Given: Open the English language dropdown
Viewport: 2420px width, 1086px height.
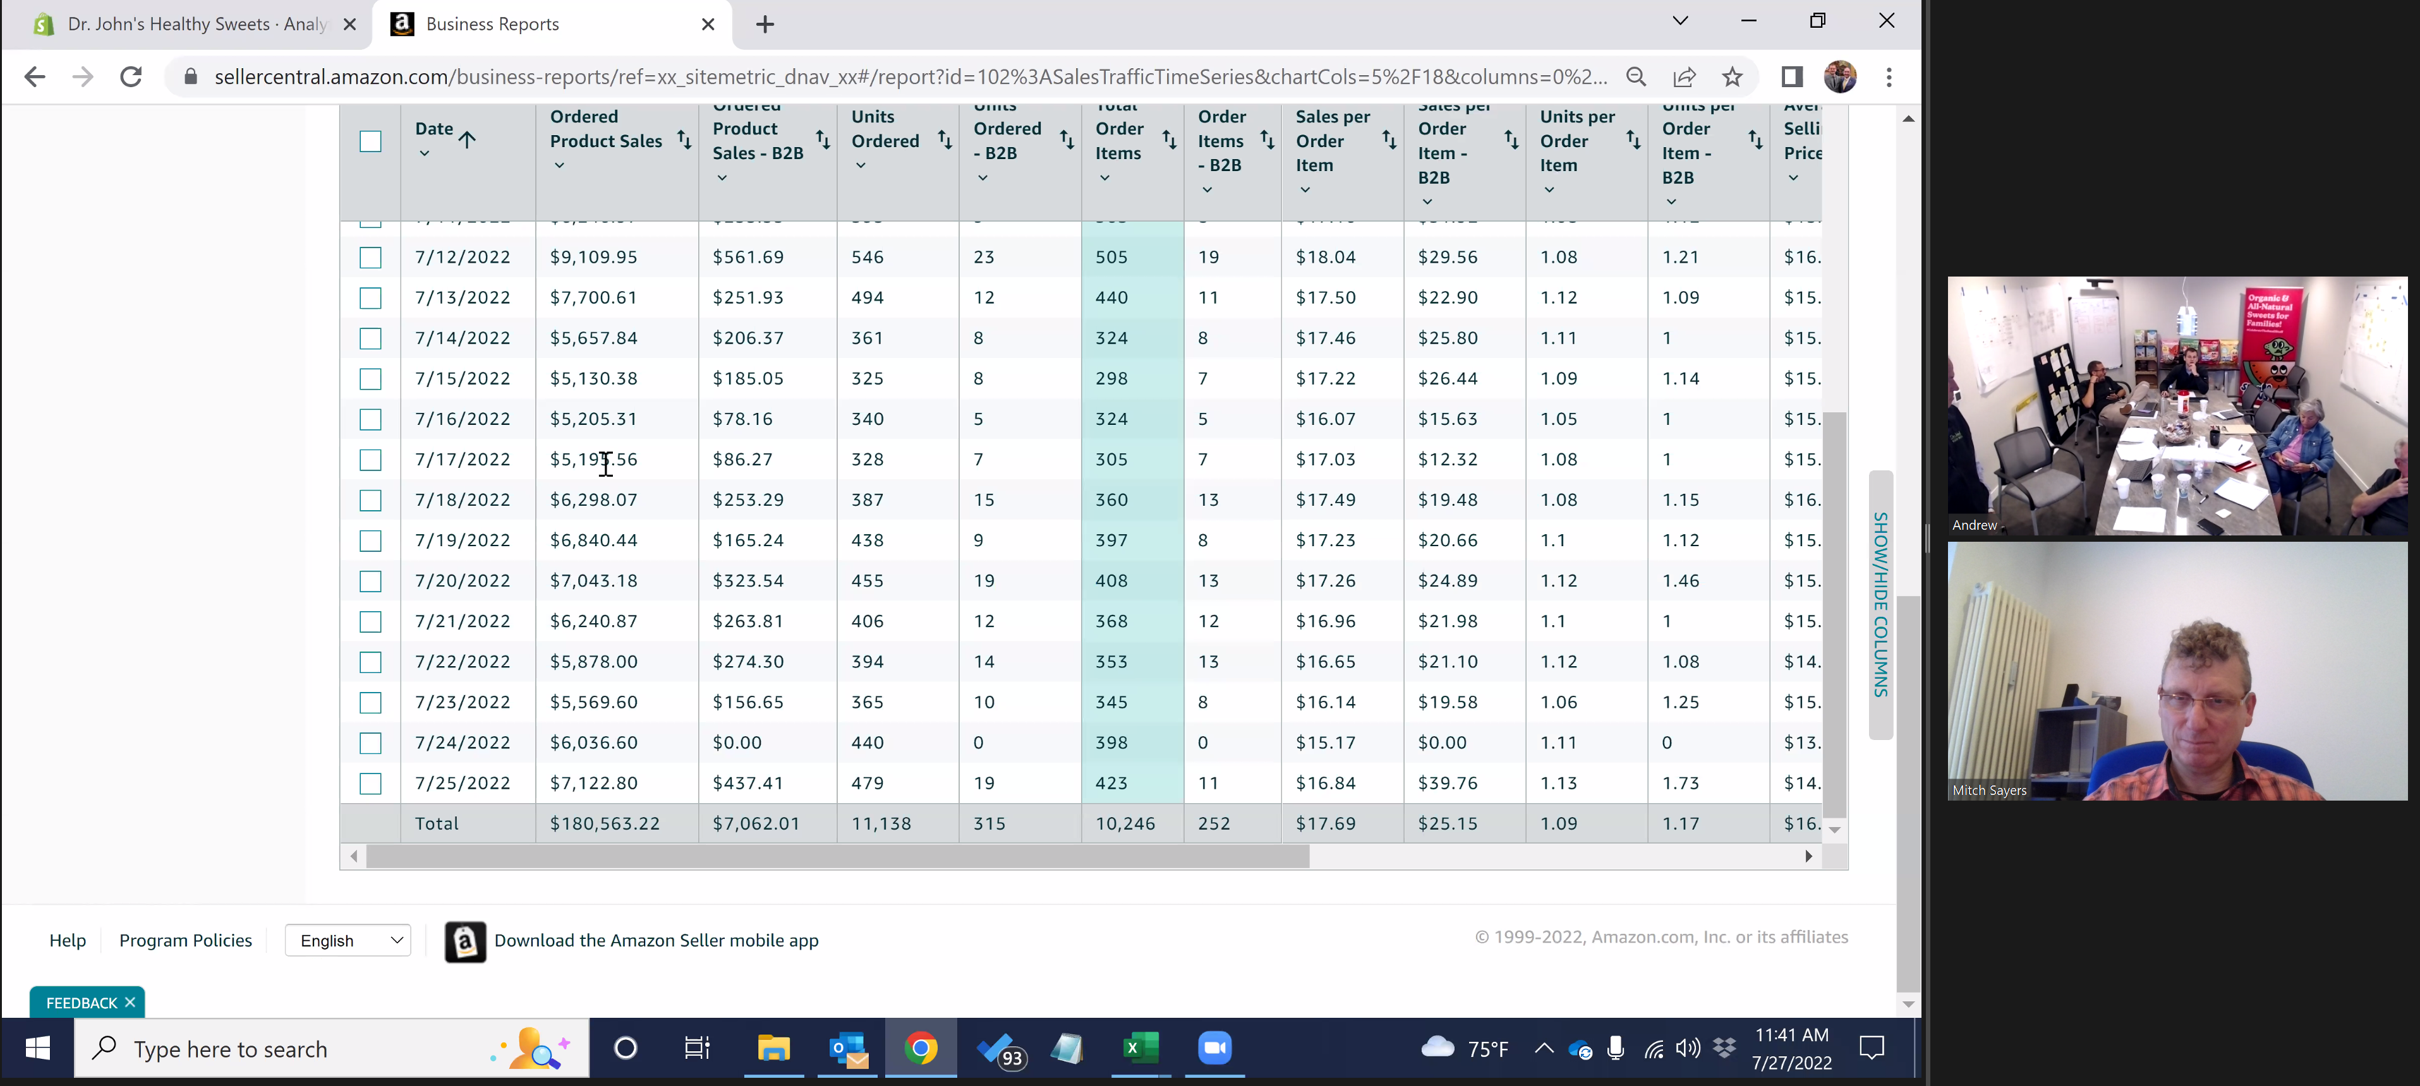Looking at the screenshot, I should (349, 941).
